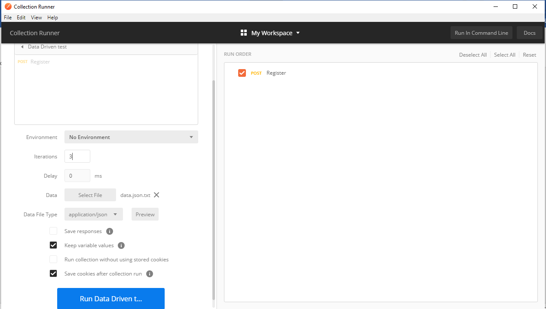Open the View menu

pyautogui.click(x=36, y=17)
